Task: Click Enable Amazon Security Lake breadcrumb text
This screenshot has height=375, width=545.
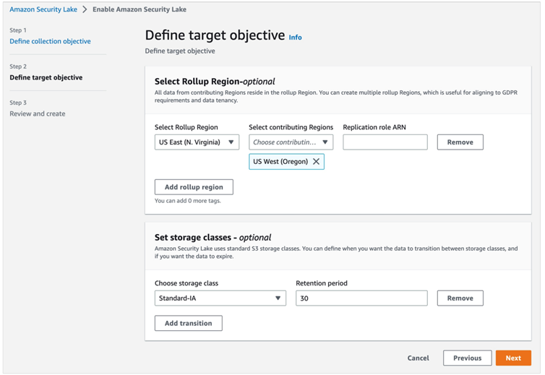Action: click(x=140, y=9)
